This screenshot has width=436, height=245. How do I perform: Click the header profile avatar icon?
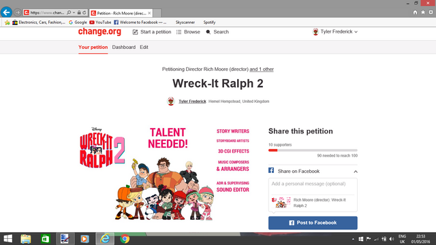click(315, 32)
